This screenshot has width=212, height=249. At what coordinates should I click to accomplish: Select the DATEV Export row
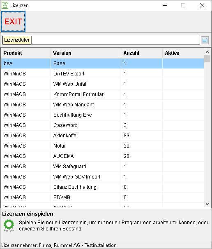[103, 74]
